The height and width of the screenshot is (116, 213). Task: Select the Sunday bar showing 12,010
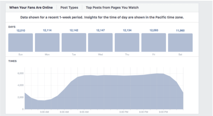tap(21, 42)
